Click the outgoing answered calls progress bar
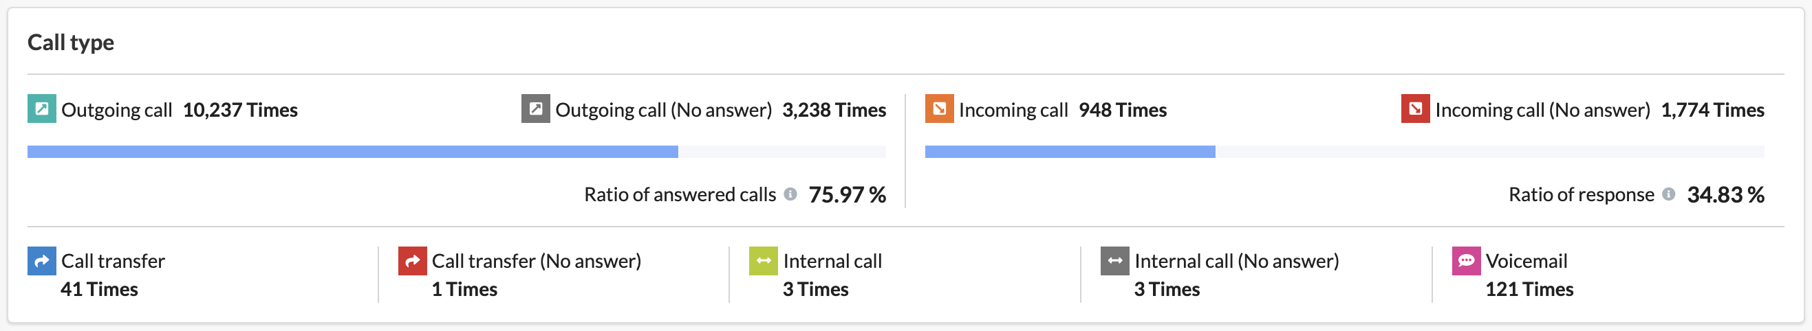This screenshot has height=331, width=1812. 457,152
